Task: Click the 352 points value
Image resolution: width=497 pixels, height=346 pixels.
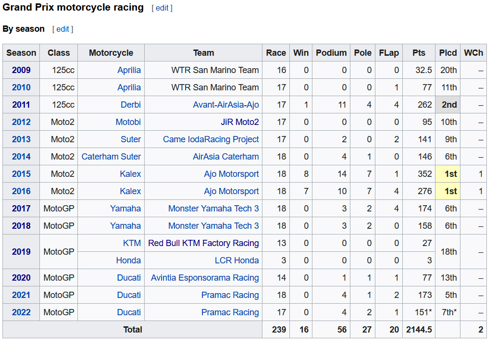Action: pos(425,174)
